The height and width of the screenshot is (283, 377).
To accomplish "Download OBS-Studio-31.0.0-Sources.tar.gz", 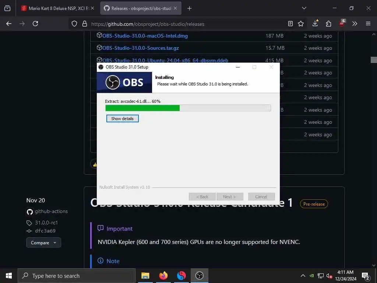I will (141, 48).
